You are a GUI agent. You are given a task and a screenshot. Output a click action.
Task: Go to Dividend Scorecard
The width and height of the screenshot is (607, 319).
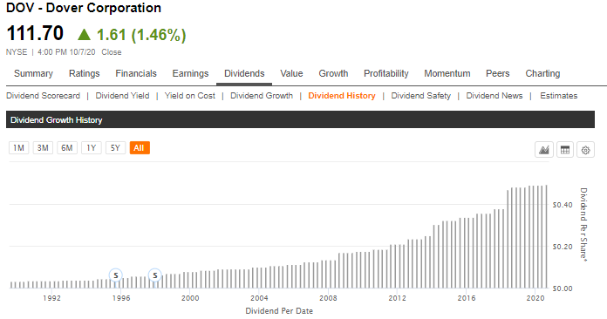[x=43, y=96]
